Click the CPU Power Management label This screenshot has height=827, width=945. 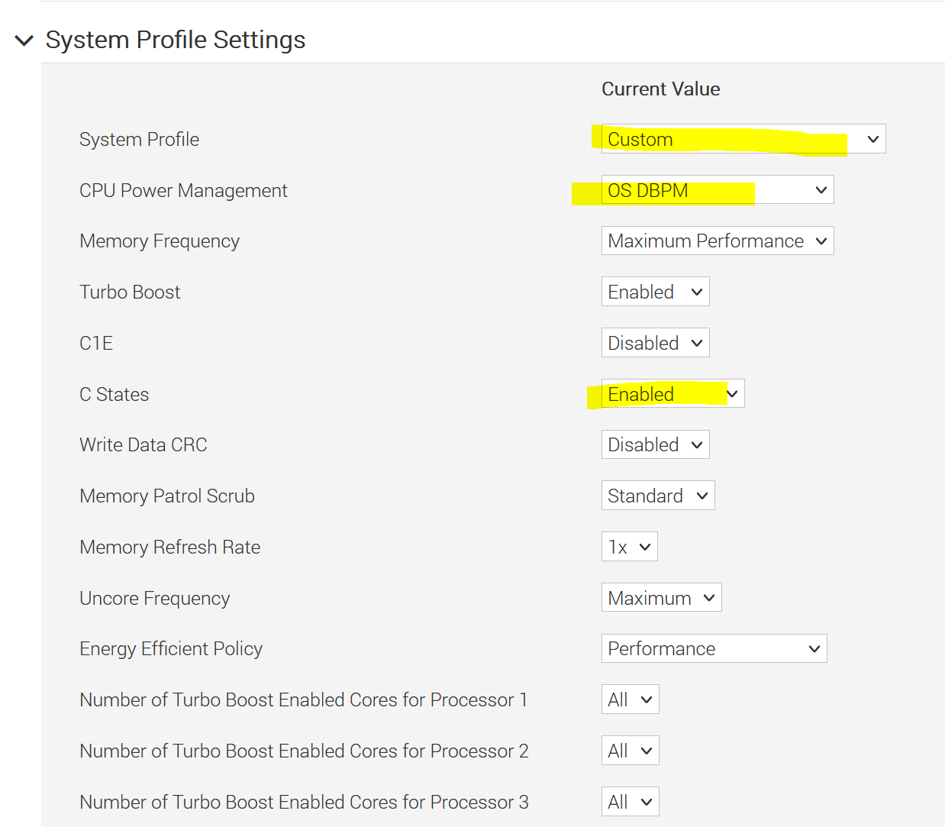coord(183,189)
